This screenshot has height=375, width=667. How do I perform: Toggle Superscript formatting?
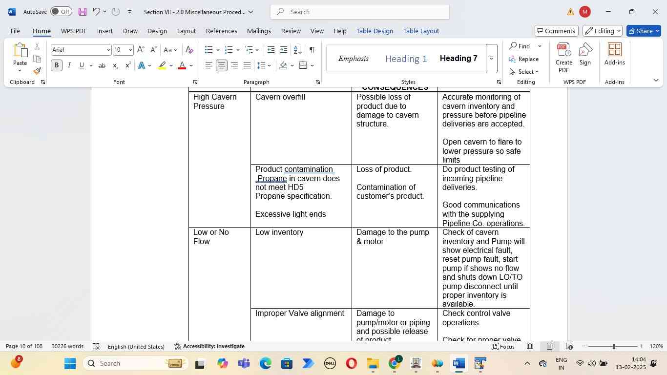coord(128,65)
